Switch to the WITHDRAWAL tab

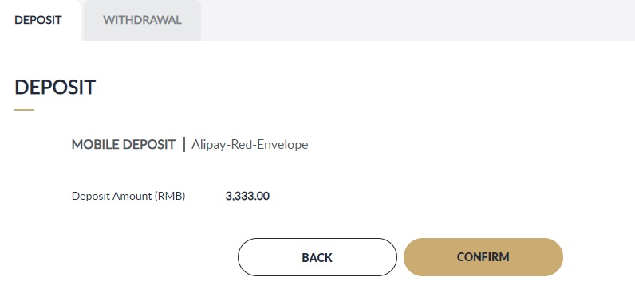point(142,20)
